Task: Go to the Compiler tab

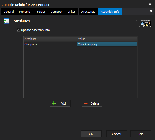Action: click(x=56, y=12)
